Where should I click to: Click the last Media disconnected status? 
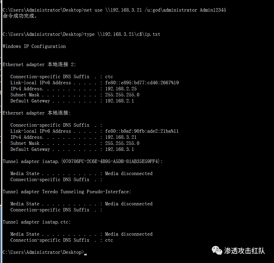(x=129, y=234)
